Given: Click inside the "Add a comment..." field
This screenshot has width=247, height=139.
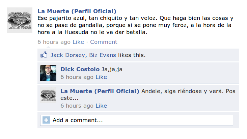Looking at the screenshot, I should click(137, 120).
